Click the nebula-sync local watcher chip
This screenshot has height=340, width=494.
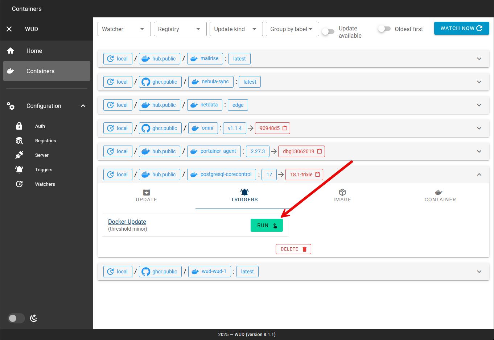[118, 82]
